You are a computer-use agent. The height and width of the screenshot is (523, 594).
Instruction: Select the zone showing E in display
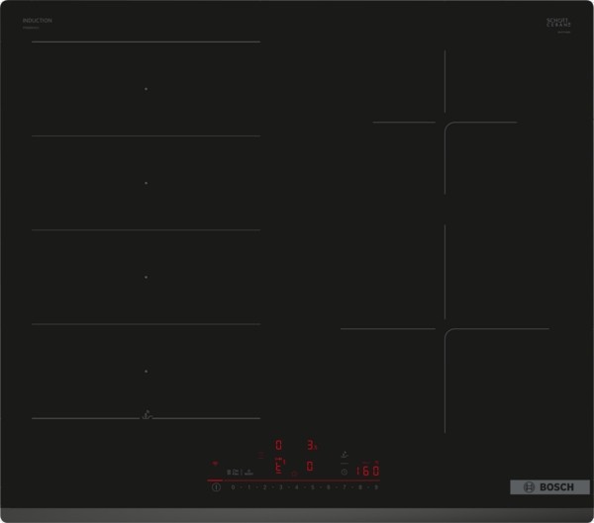pyautogui.click(x=278, y=467)
